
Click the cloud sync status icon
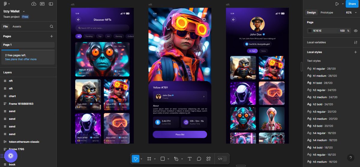(34, 4)
